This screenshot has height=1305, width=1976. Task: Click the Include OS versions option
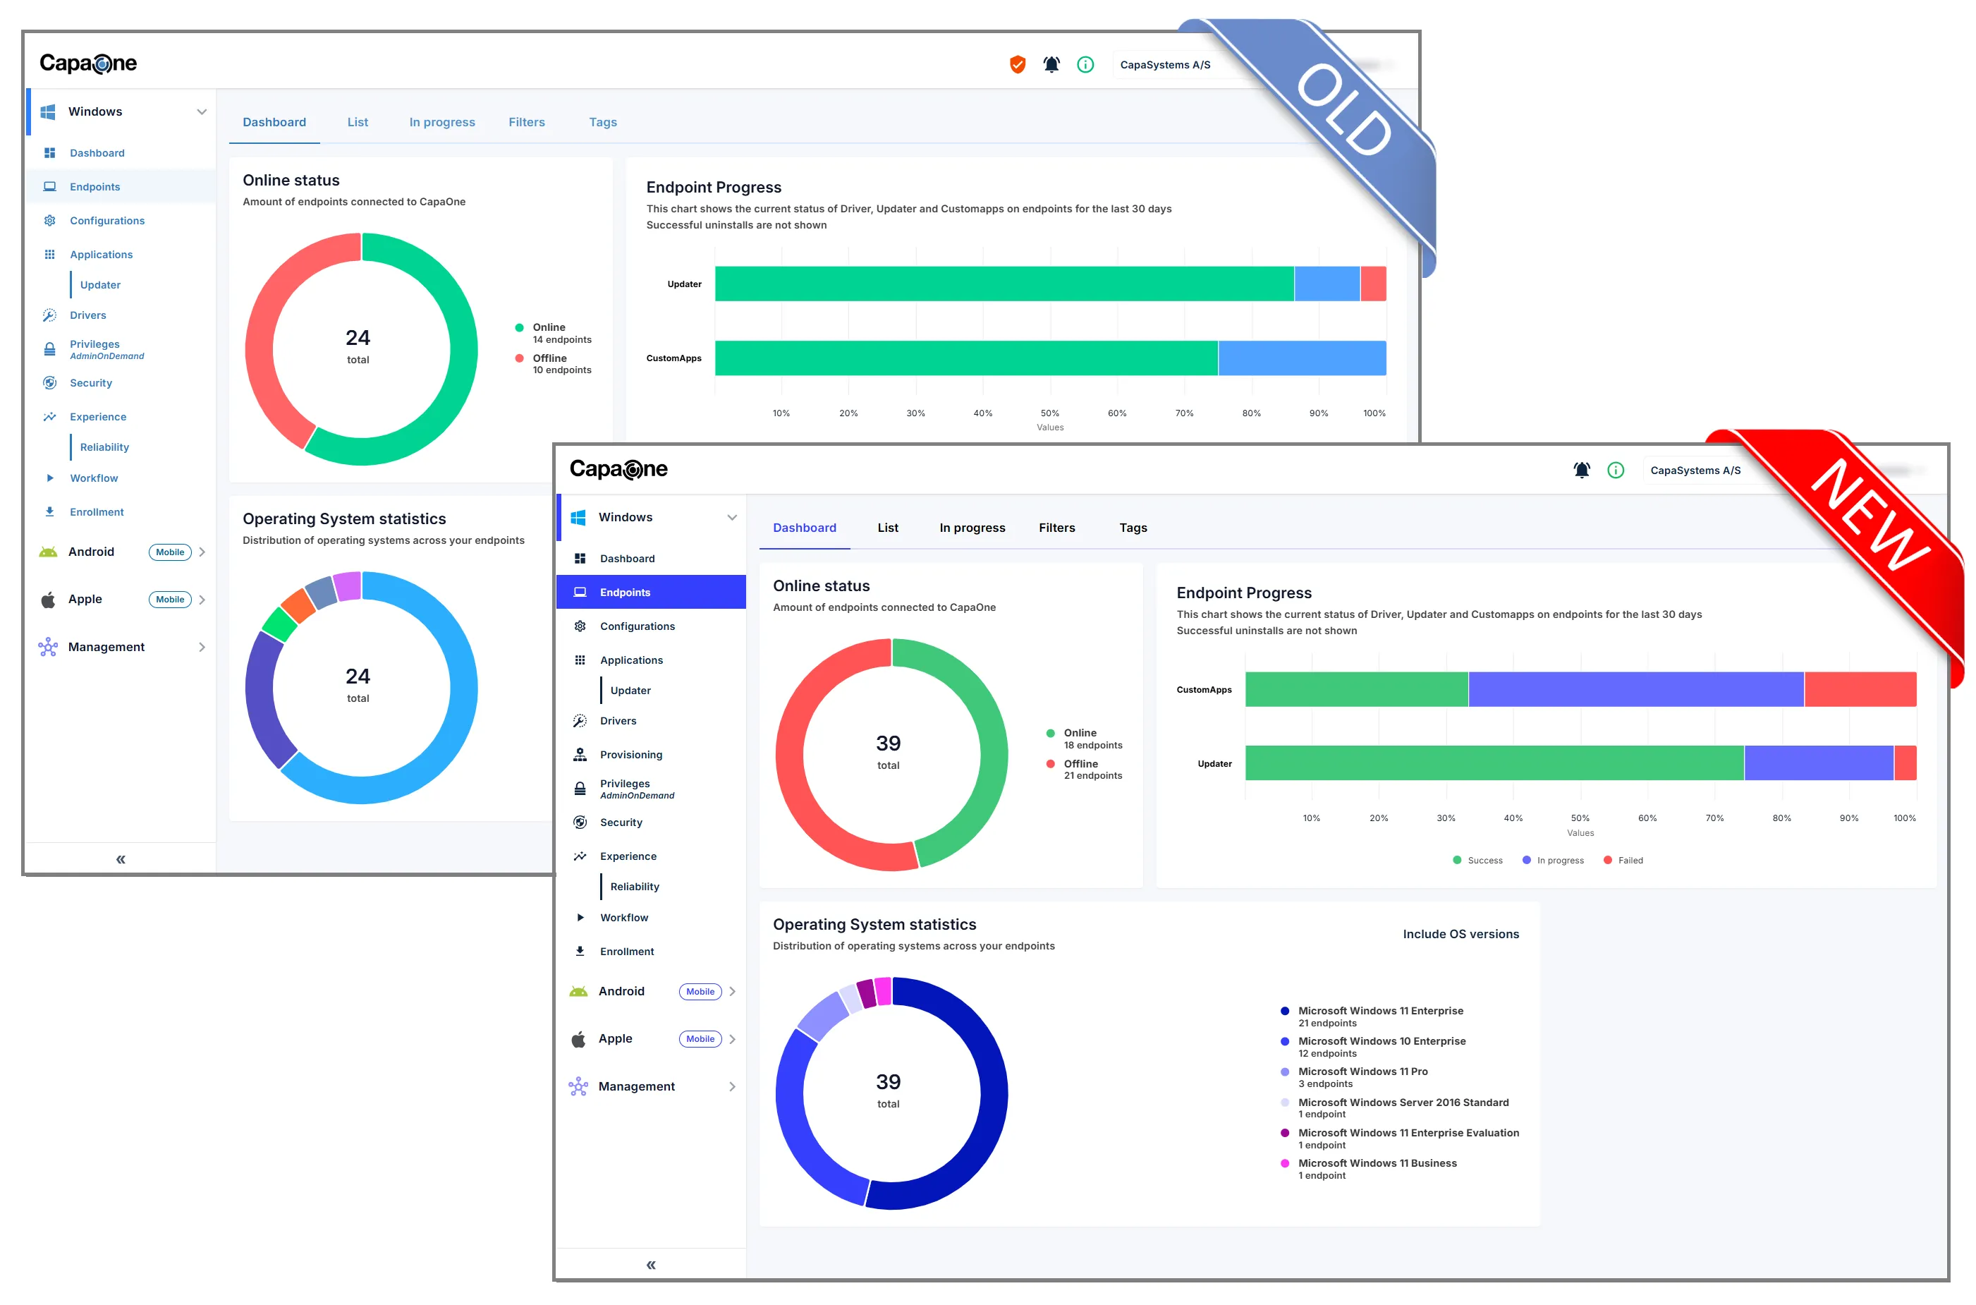[1460, 935]
